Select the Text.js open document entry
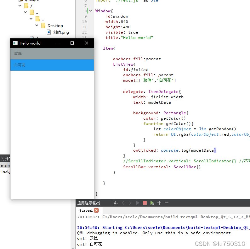This screenshot has height=249, width=250. coord(5,171)
